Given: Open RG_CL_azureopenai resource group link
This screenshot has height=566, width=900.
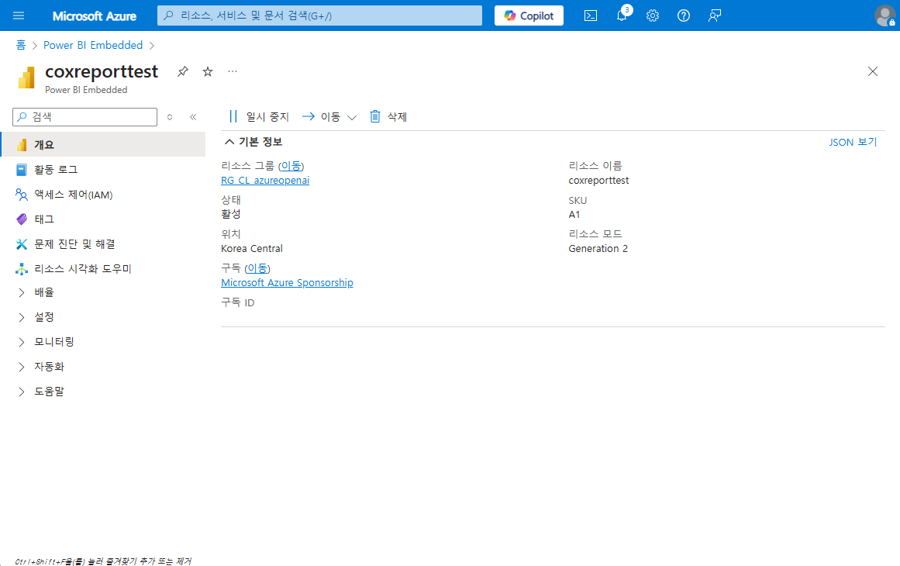Looking at the screenshot, I should (x=265, y=180).
